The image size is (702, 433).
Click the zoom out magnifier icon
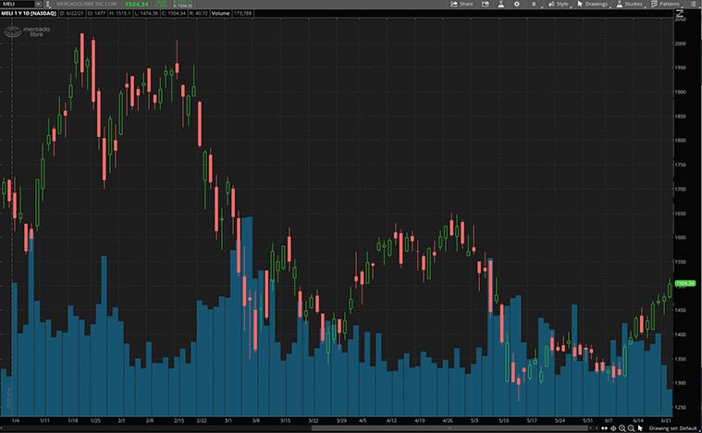pyautogui.click(x=631, y=428)
